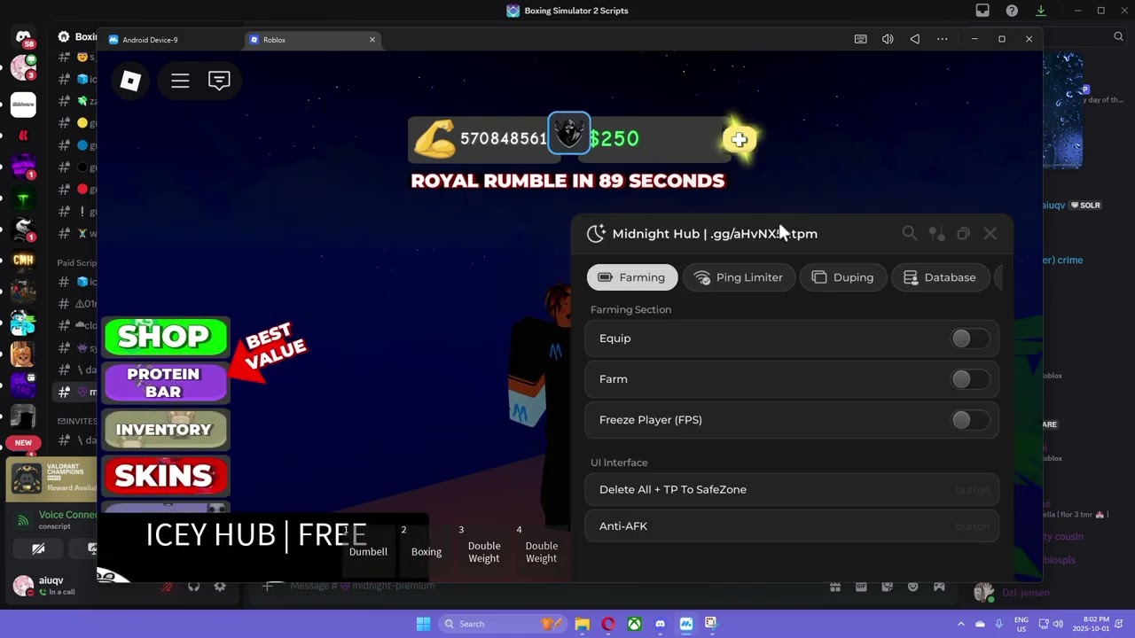Enable Freeze Player (FPS) switch

970,420
